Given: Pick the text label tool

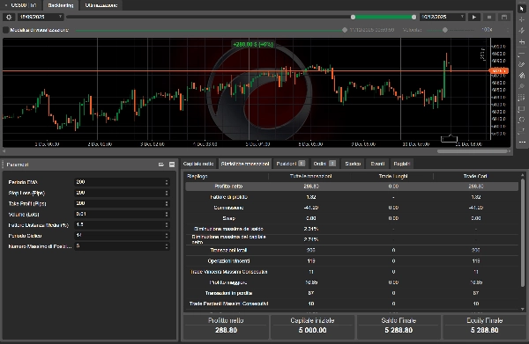Looking at the screenshot, I should [522, 130].
